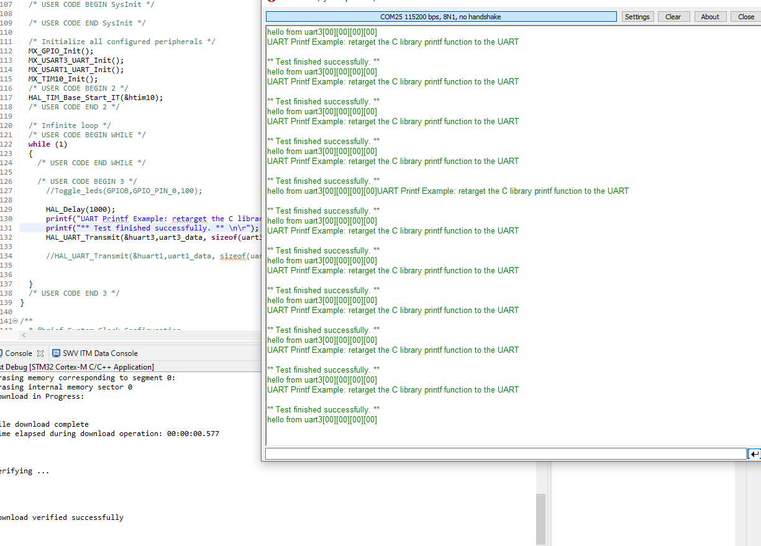The height and width of the screenshot is (546, 761).
Task: Click the terminal window's red app icon
Action: [270, 1]
